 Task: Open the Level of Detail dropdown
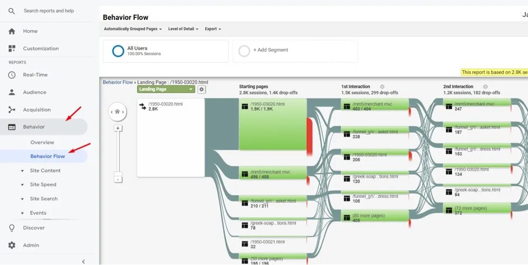pos(183,29)
